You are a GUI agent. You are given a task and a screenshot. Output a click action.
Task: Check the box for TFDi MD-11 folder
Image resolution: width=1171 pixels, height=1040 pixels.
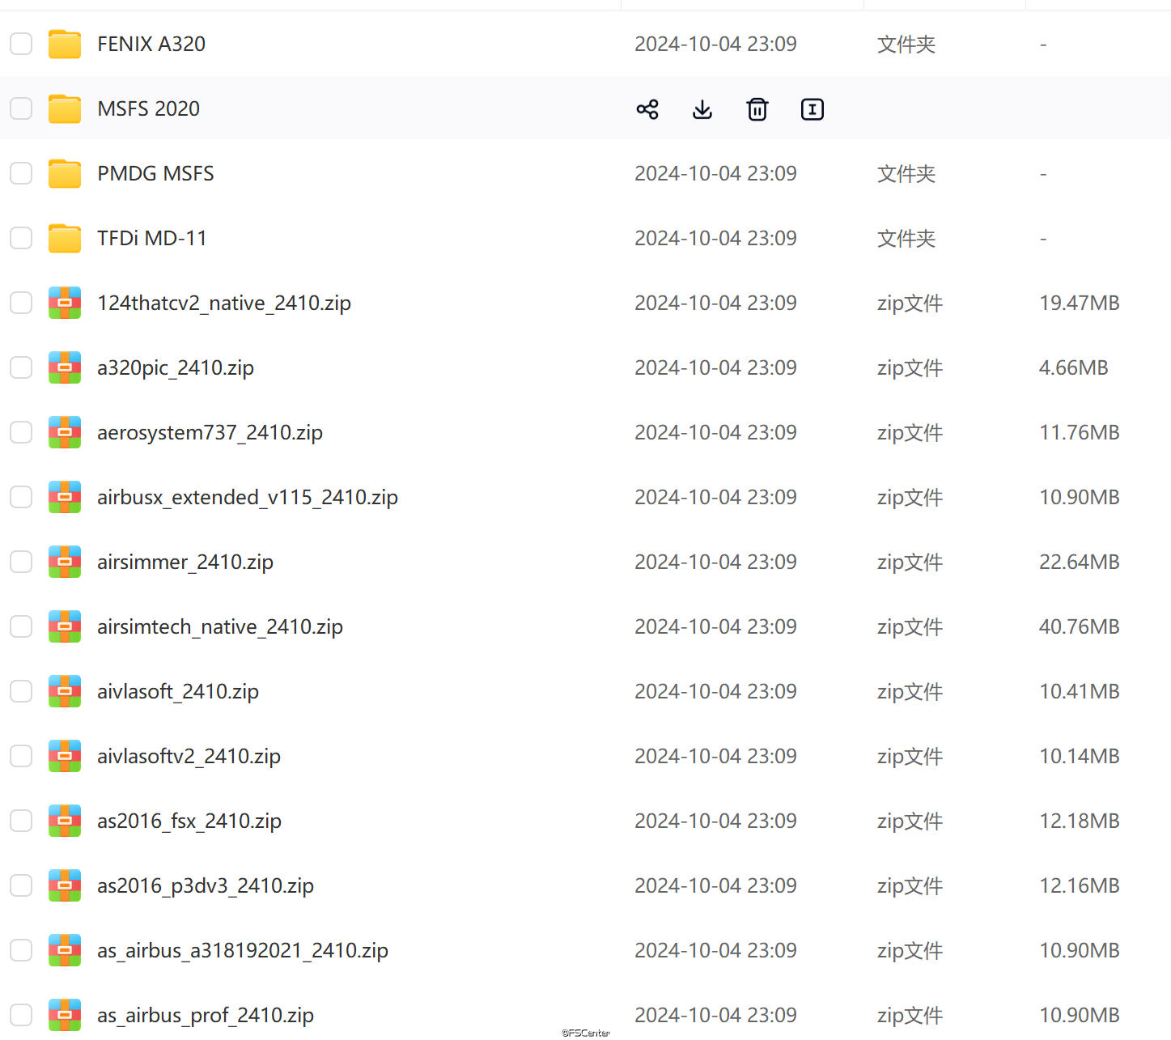[21, 238]
